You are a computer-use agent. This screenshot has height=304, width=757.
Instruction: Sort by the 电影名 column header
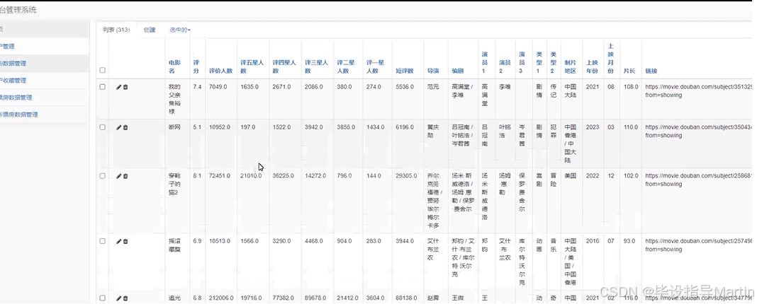174,66
